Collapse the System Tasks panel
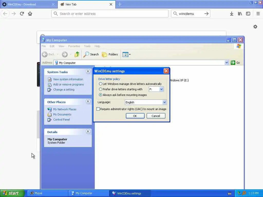The height and width of the screenshot is (197, 263). (88, 72)
